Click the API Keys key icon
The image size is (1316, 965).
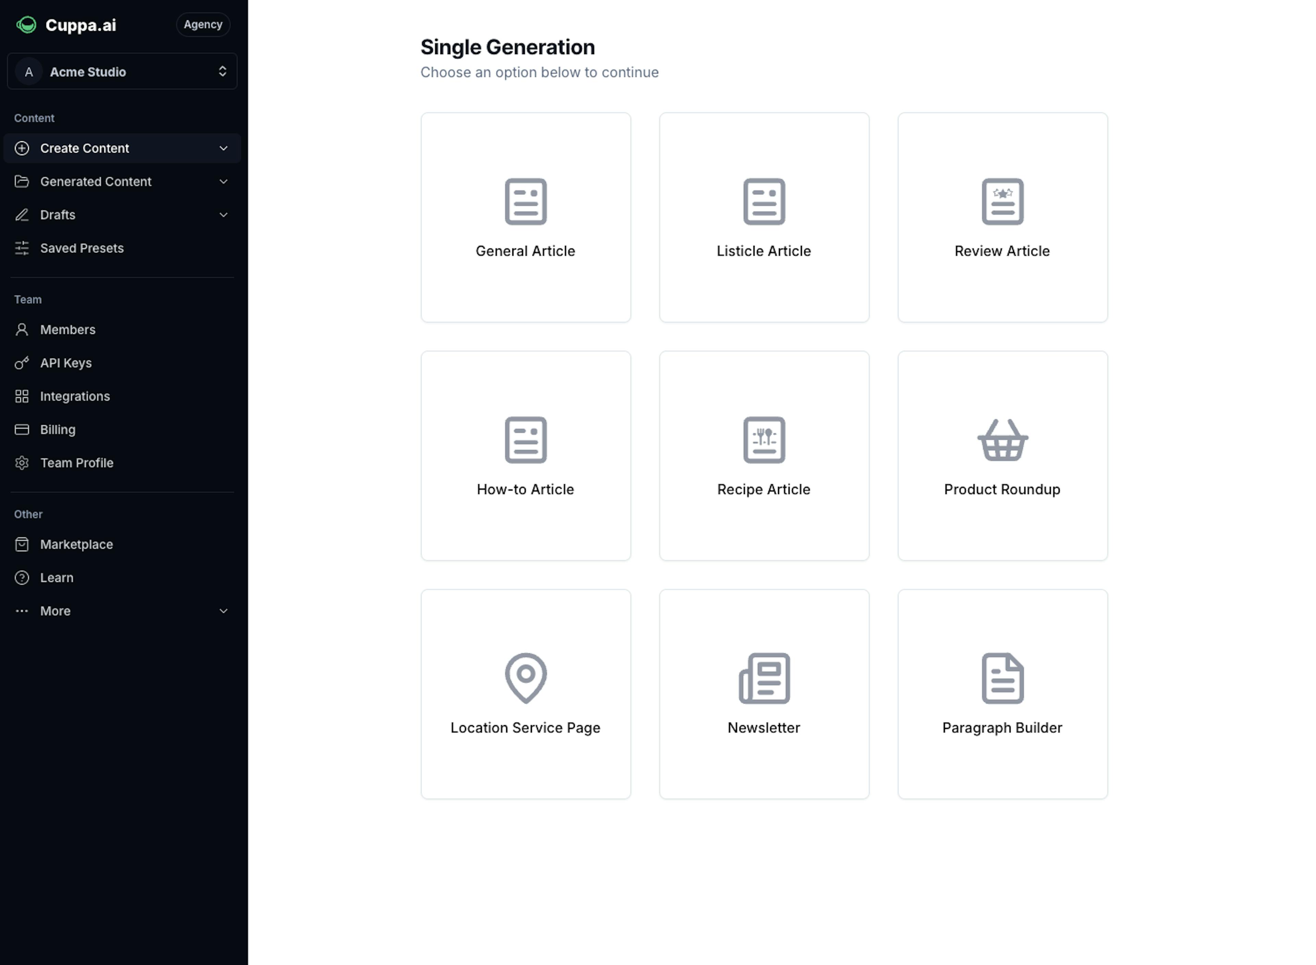[22, 363]
